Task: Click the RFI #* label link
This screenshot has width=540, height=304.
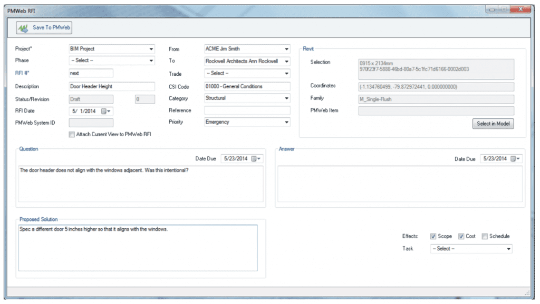Action: tap(22, 73)
